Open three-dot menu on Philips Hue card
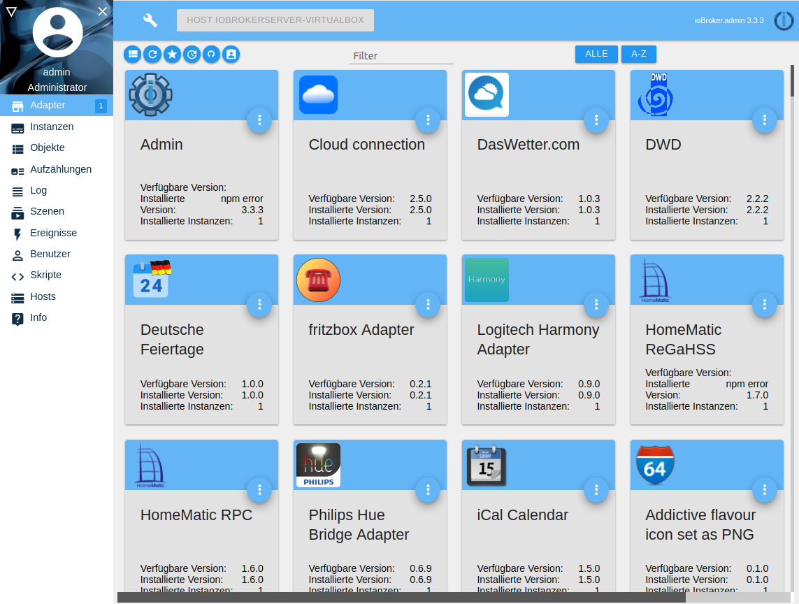Image resolution: width=799 pixels, height=604 pixels. click(x=428, y=489)
